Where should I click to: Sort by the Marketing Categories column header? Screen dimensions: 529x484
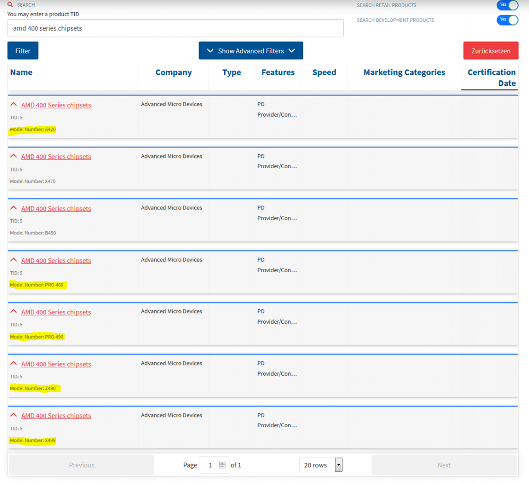pos(404,72)
